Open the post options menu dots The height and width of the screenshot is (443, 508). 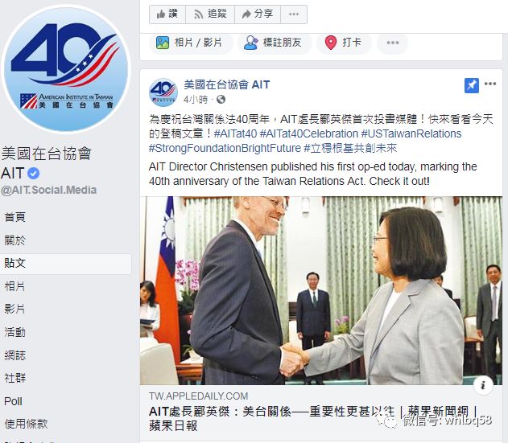click(490, 84)
